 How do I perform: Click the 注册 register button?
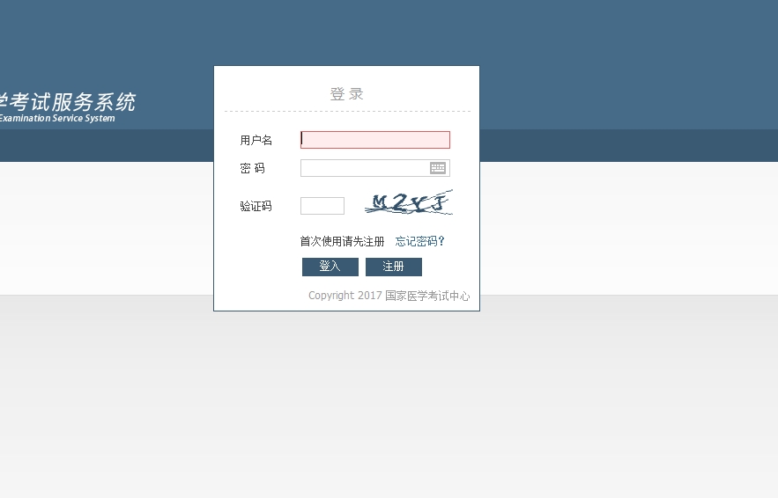(x=394, y=267)
